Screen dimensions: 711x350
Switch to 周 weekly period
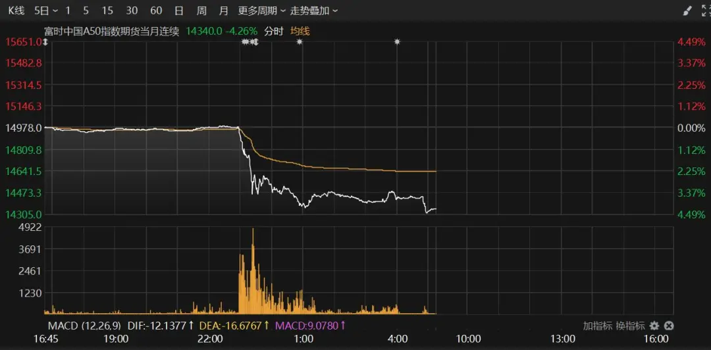tap(201, 11)
